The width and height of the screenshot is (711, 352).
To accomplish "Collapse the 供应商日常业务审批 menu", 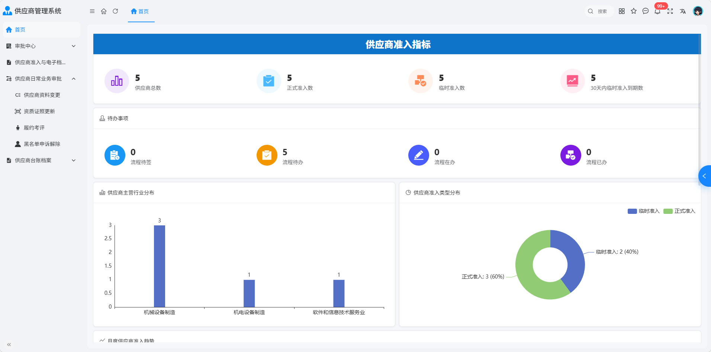I will (x=42, y=79).
